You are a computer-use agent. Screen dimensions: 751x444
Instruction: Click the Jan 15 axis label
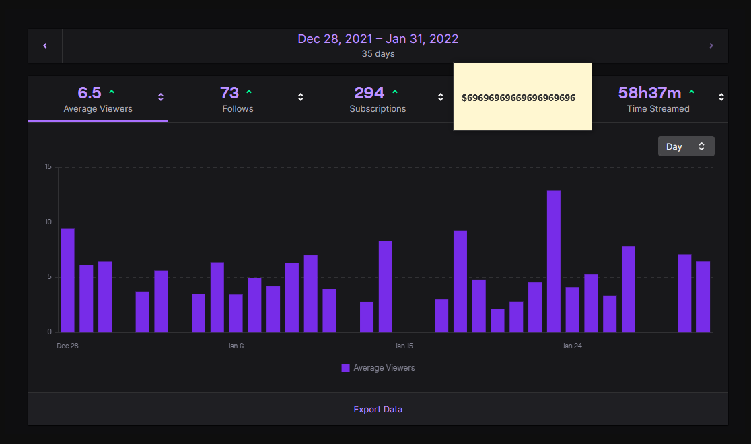point(404,346)
